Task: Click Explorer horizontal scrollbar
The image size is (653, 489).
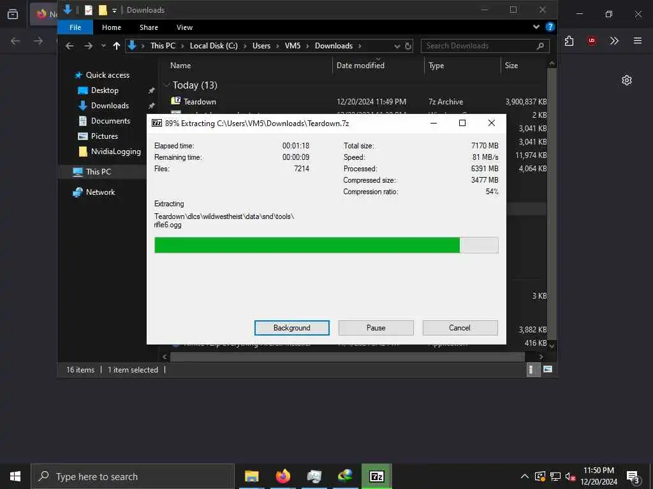Action: pyautogui.click(x=348, y=357)
